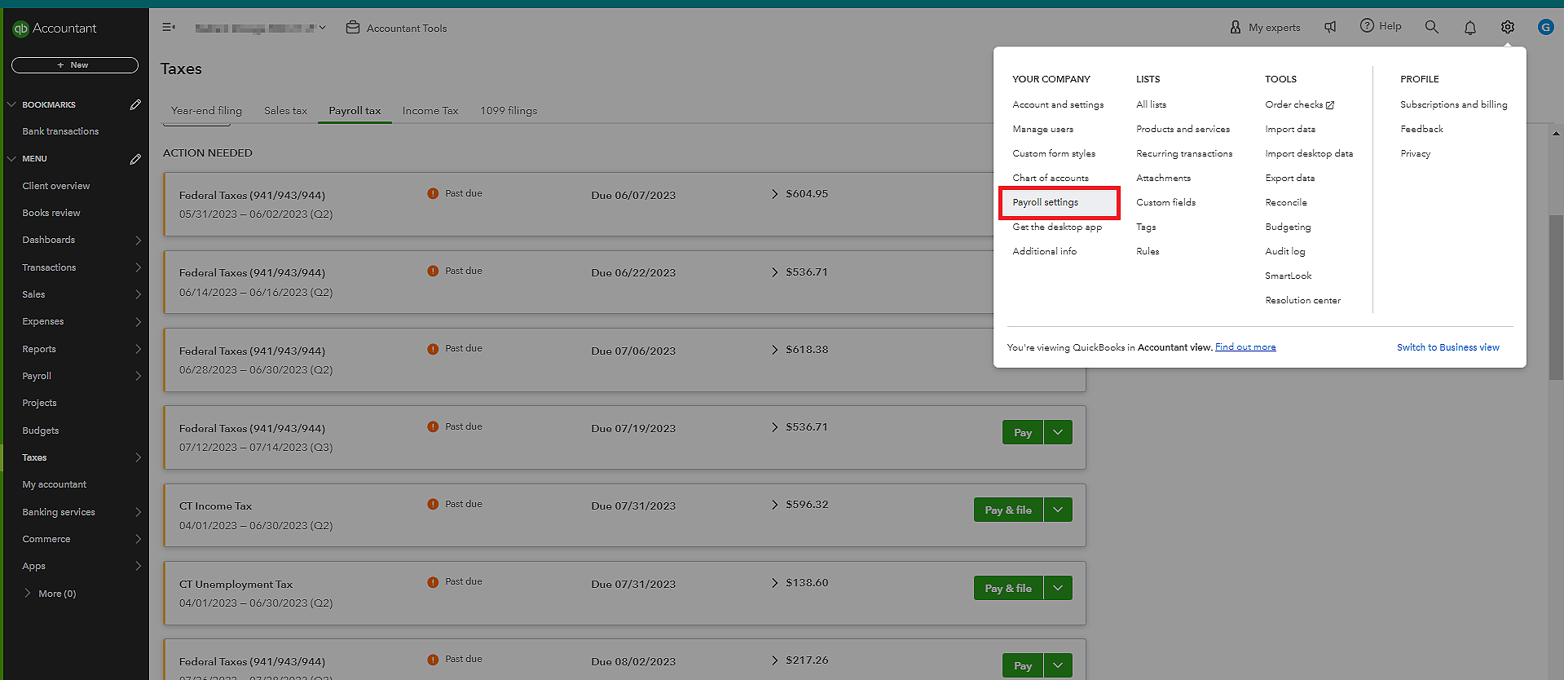Collapse the BOOKMARKS section

pyautogui.click(x=11, y=104)
